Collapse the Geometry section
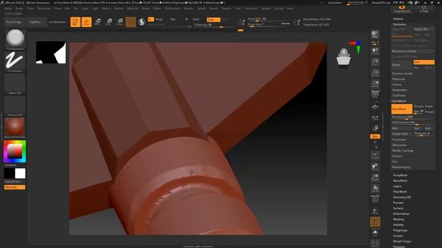This screenshot has width=442, height=248. pyautogui.click(x=399, y=25)
